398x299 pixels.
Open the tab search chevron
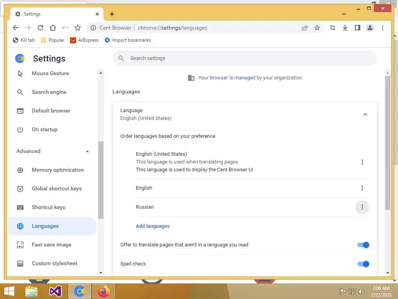point(344,14)
